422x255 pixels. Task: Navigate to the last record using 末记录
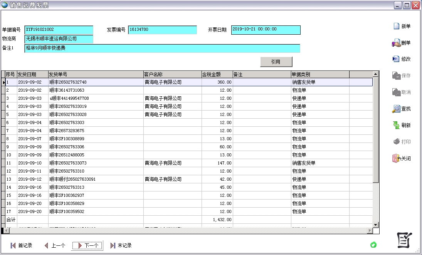tap(122, 245)
